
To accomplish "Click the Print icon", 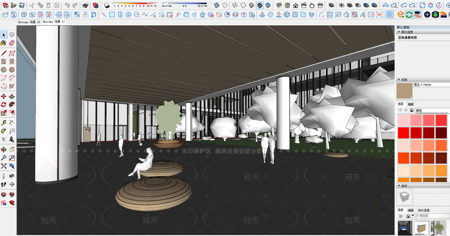I will [85, 5].
